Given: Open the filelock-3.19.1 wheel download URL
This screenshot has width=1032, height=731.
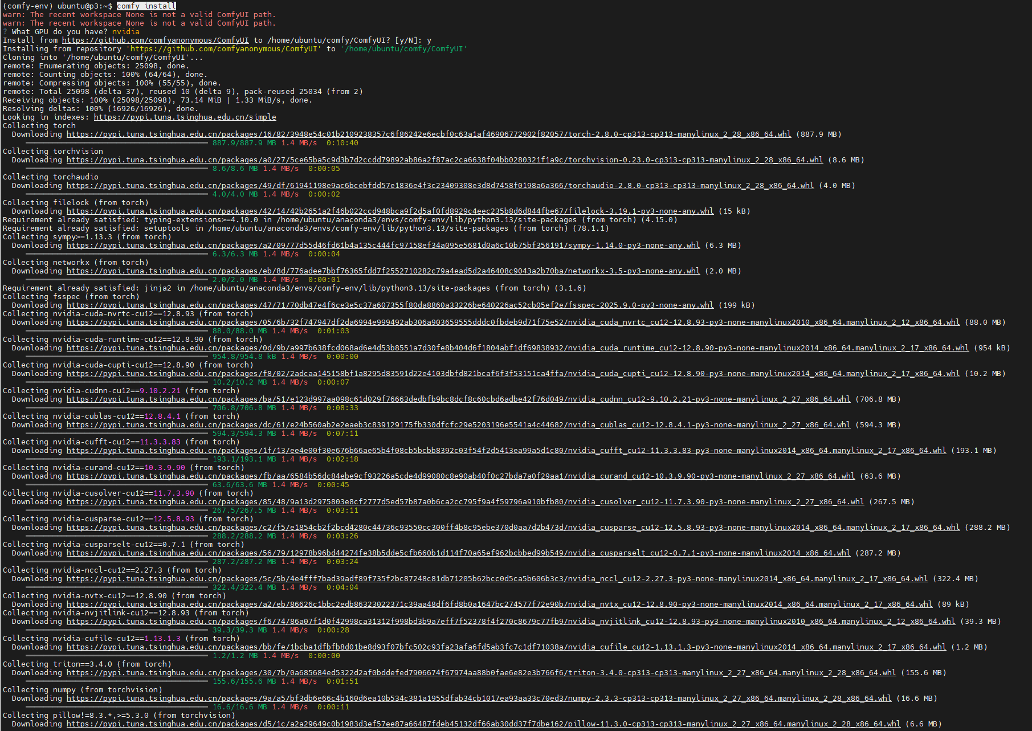Looking at the screenshot, I should (x=390, y=211).
